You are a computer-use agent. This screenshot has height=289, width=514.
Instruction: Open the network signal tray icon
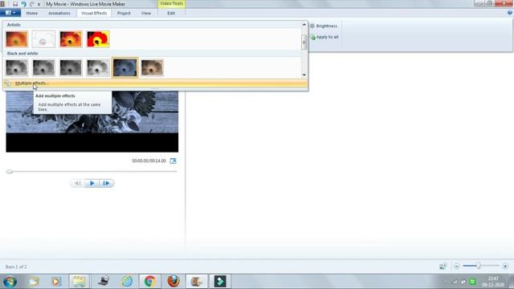pos(455,282)
